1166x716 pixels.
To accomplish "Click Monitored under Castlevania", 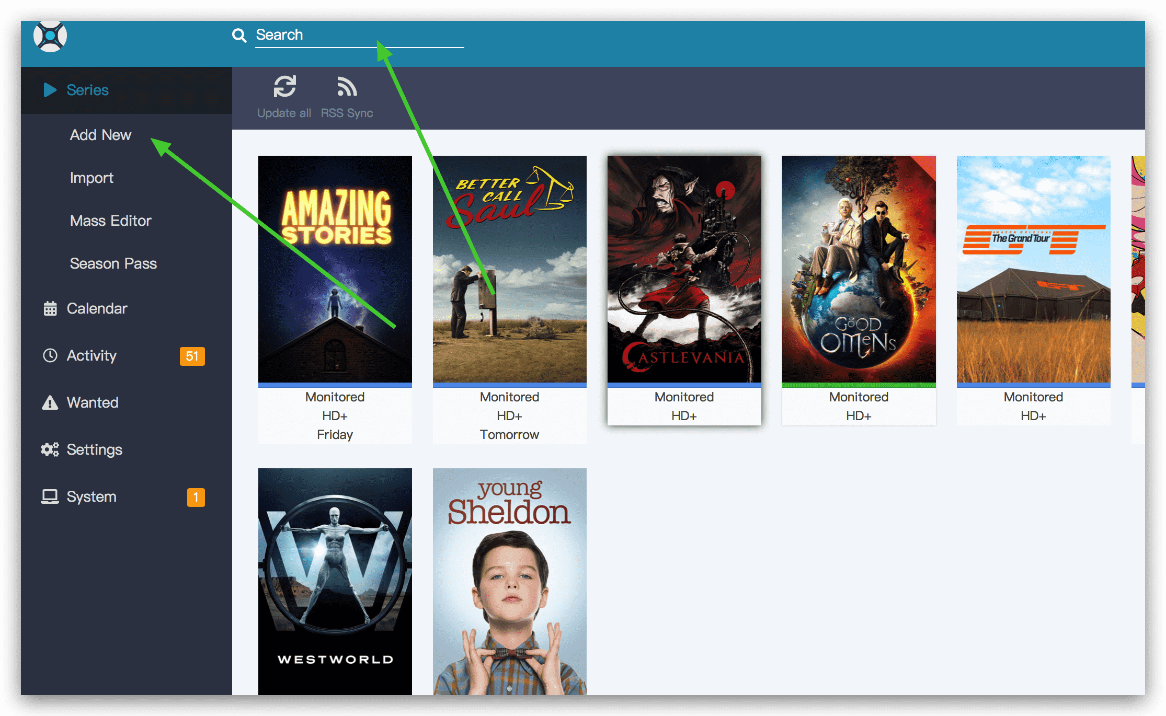I will 684,397.
